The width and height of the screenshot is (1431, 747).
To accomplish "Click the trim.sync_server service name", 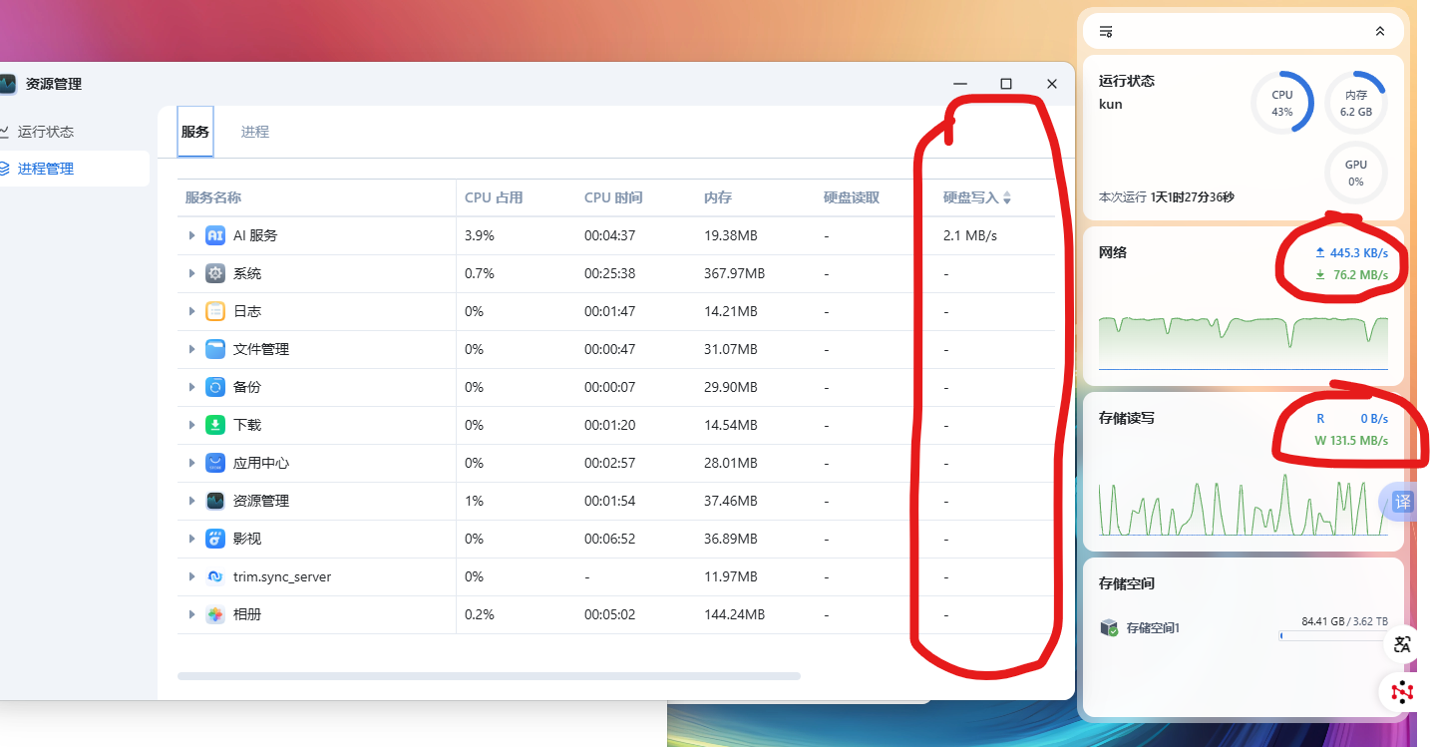I will coord(282,576).
